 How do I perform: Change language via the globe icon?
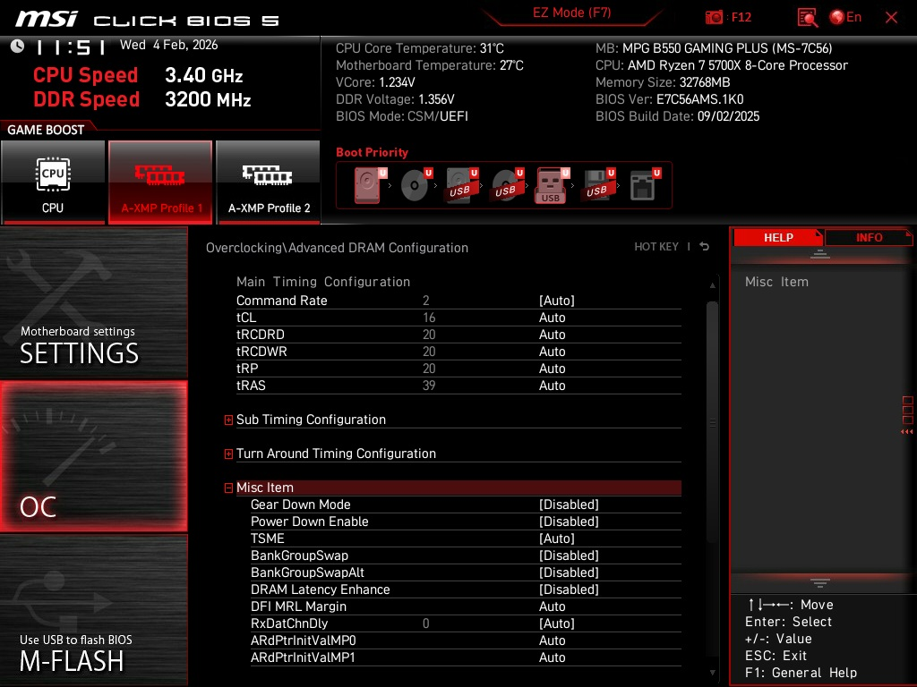[x=837, y=17]
